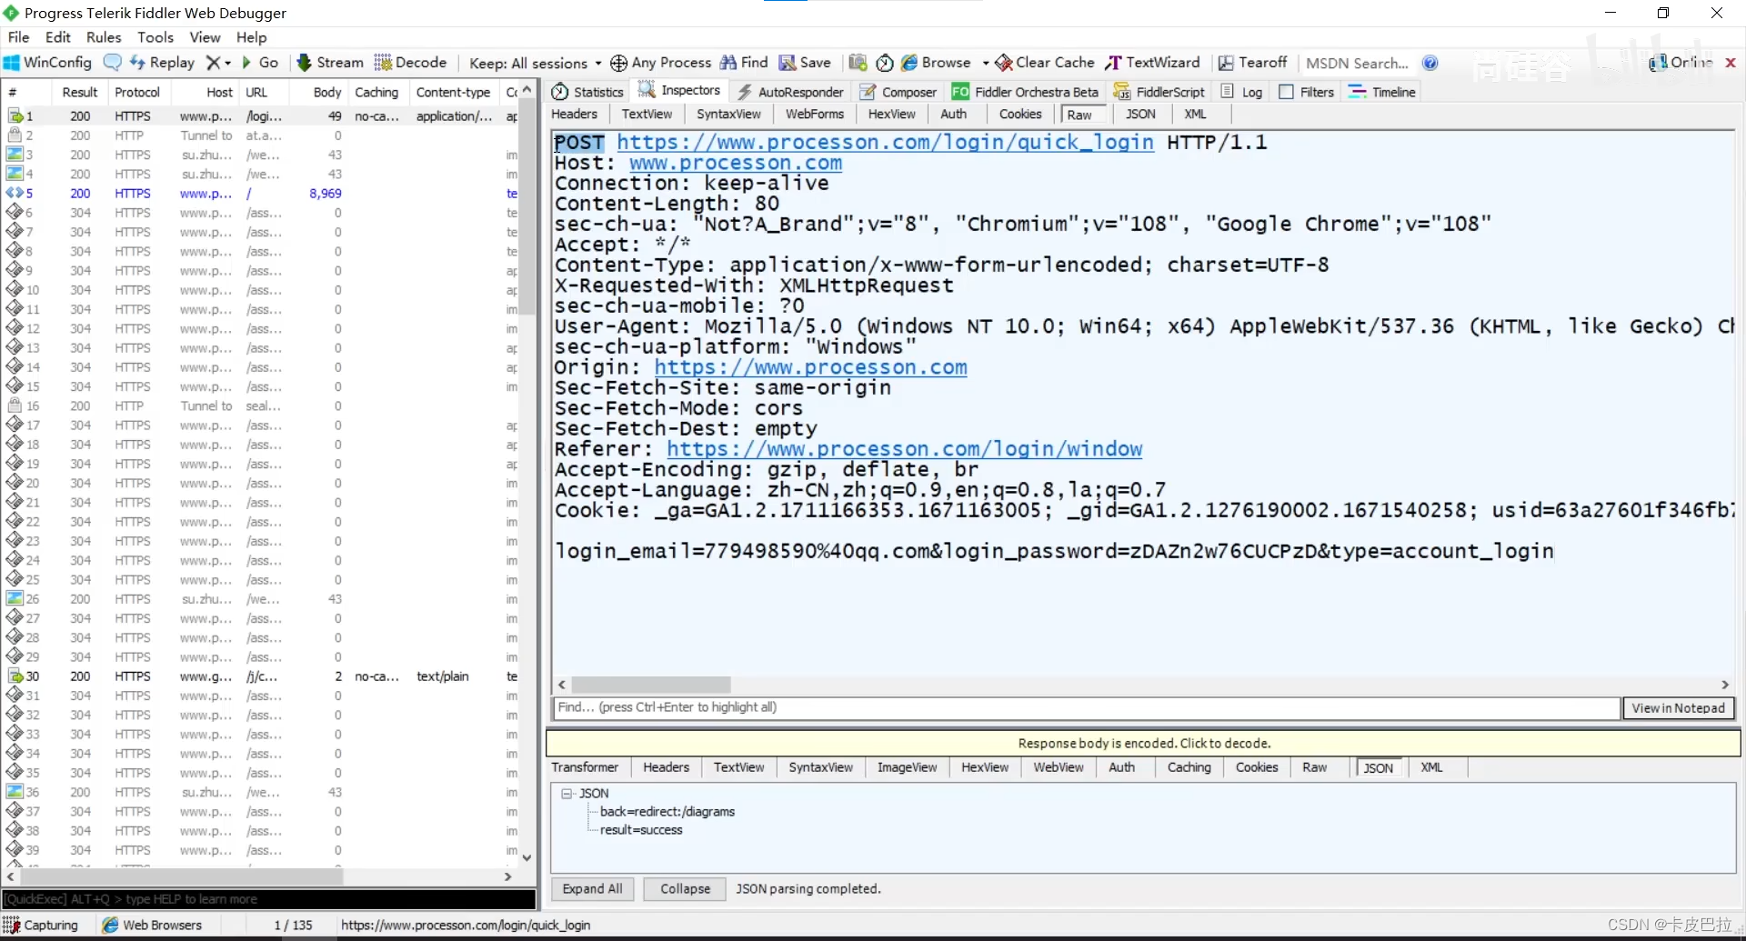Click the comment speech bubble icon
1746x941 pixels.
[x=112, y=63]
